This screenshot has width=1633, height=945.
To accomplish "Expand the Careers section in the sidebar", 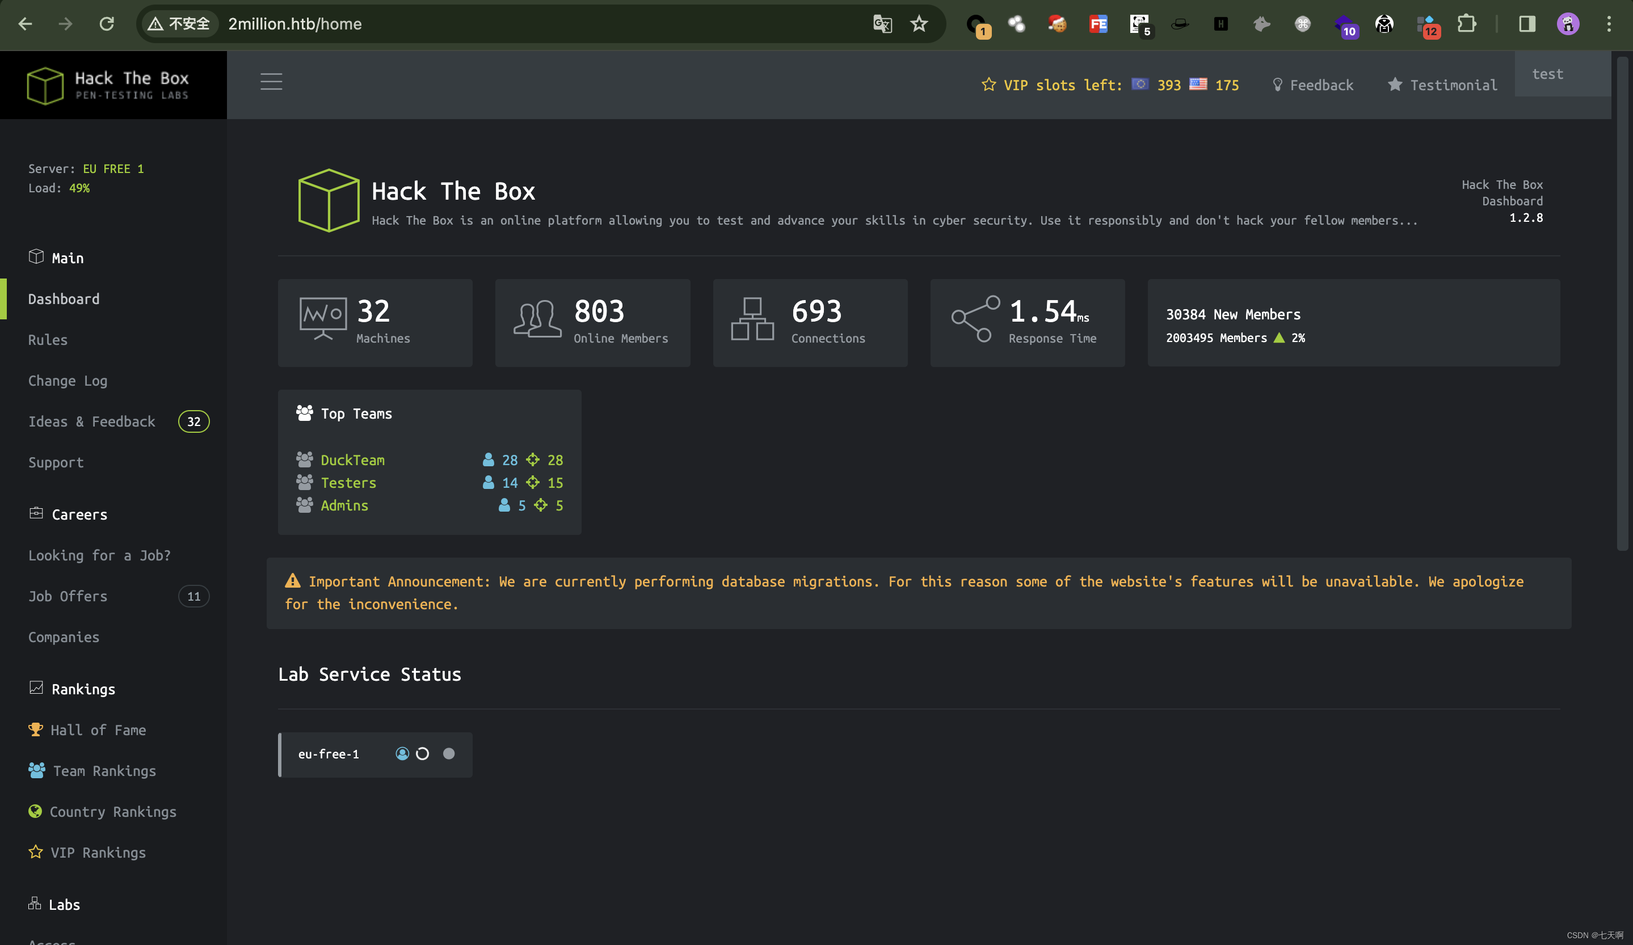I will (x=79, y=514).
